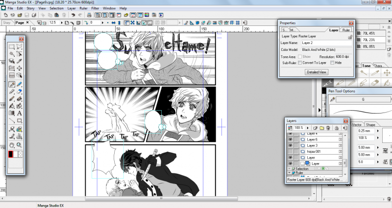This screenshot has width=392, height=208.
Task: Click the Flip Horizontally arrows icon
Action: tap(114, 23)
